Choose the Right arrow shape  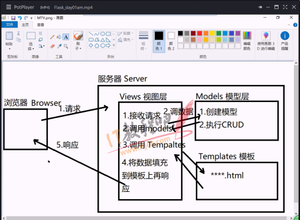pyautogui.click(x=108, y=46)
